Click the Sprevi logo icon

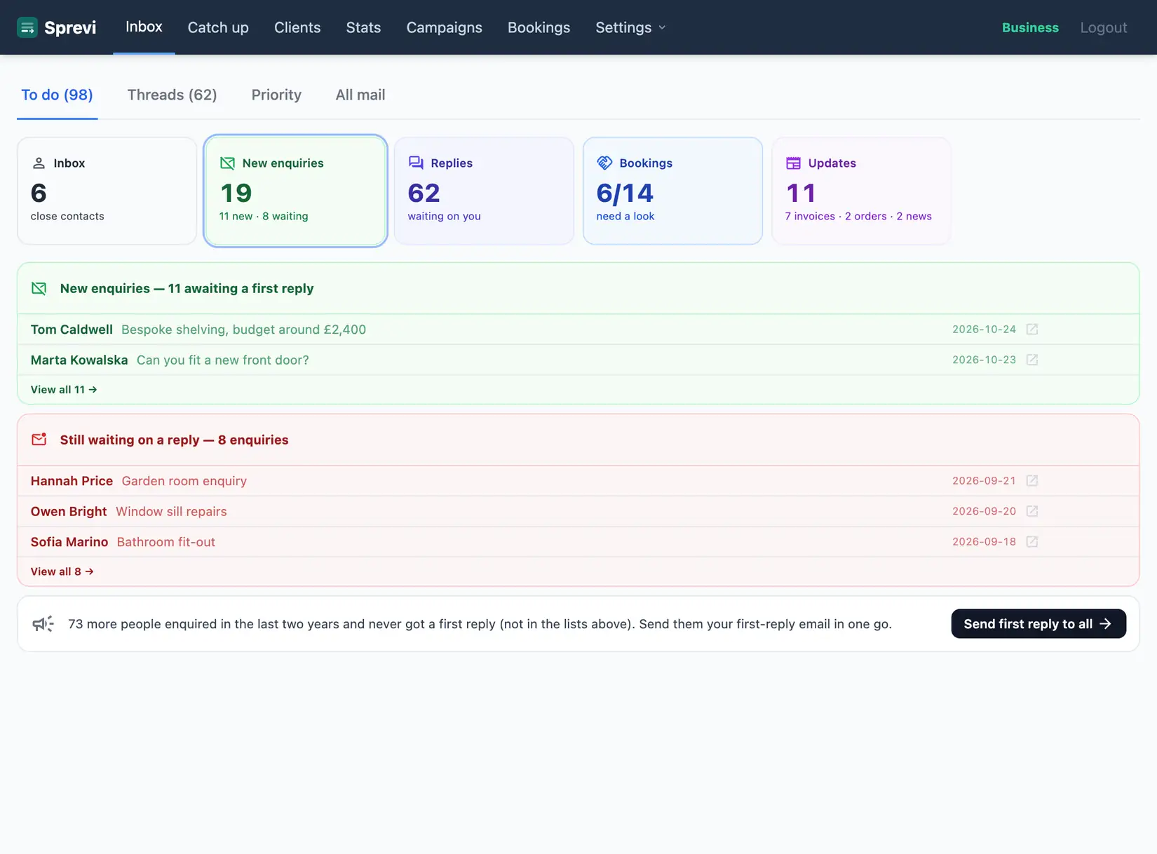[27, 27]
